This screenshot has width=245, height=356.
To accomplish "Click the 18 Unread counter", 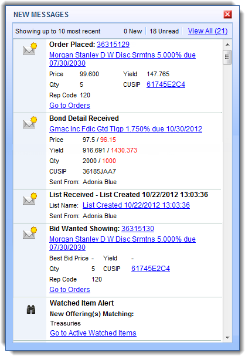I will [x=164, y=31].
